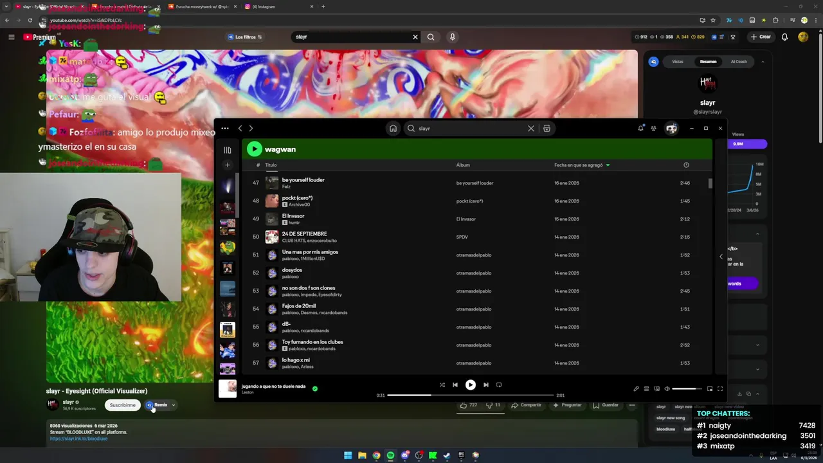Viewport: 823px width, 463px height.
Task: Open new browser tab
Action: pos(323,6)
